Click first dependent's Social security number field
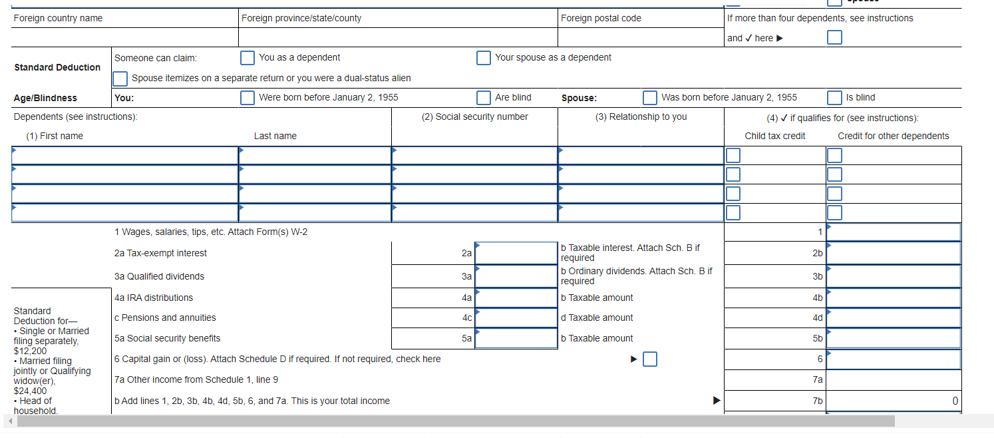 [x=472, y=154]
